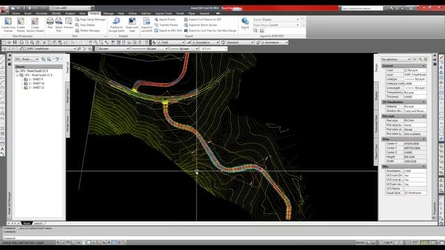This screenshot has width=445, height=250.
Task: Open the color control ByLayer dropdown
Action: pos(113,49)
